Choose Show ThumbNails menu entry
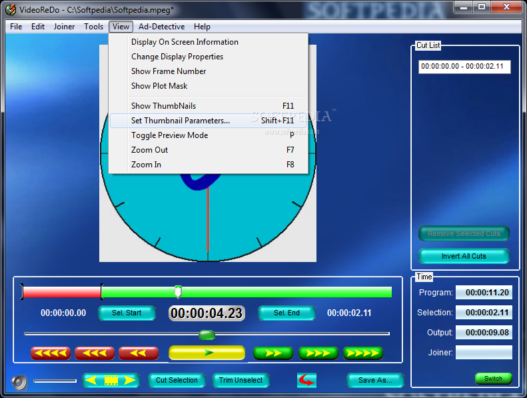The width and height of the screenshot is (527, 398). coord(209,106)
